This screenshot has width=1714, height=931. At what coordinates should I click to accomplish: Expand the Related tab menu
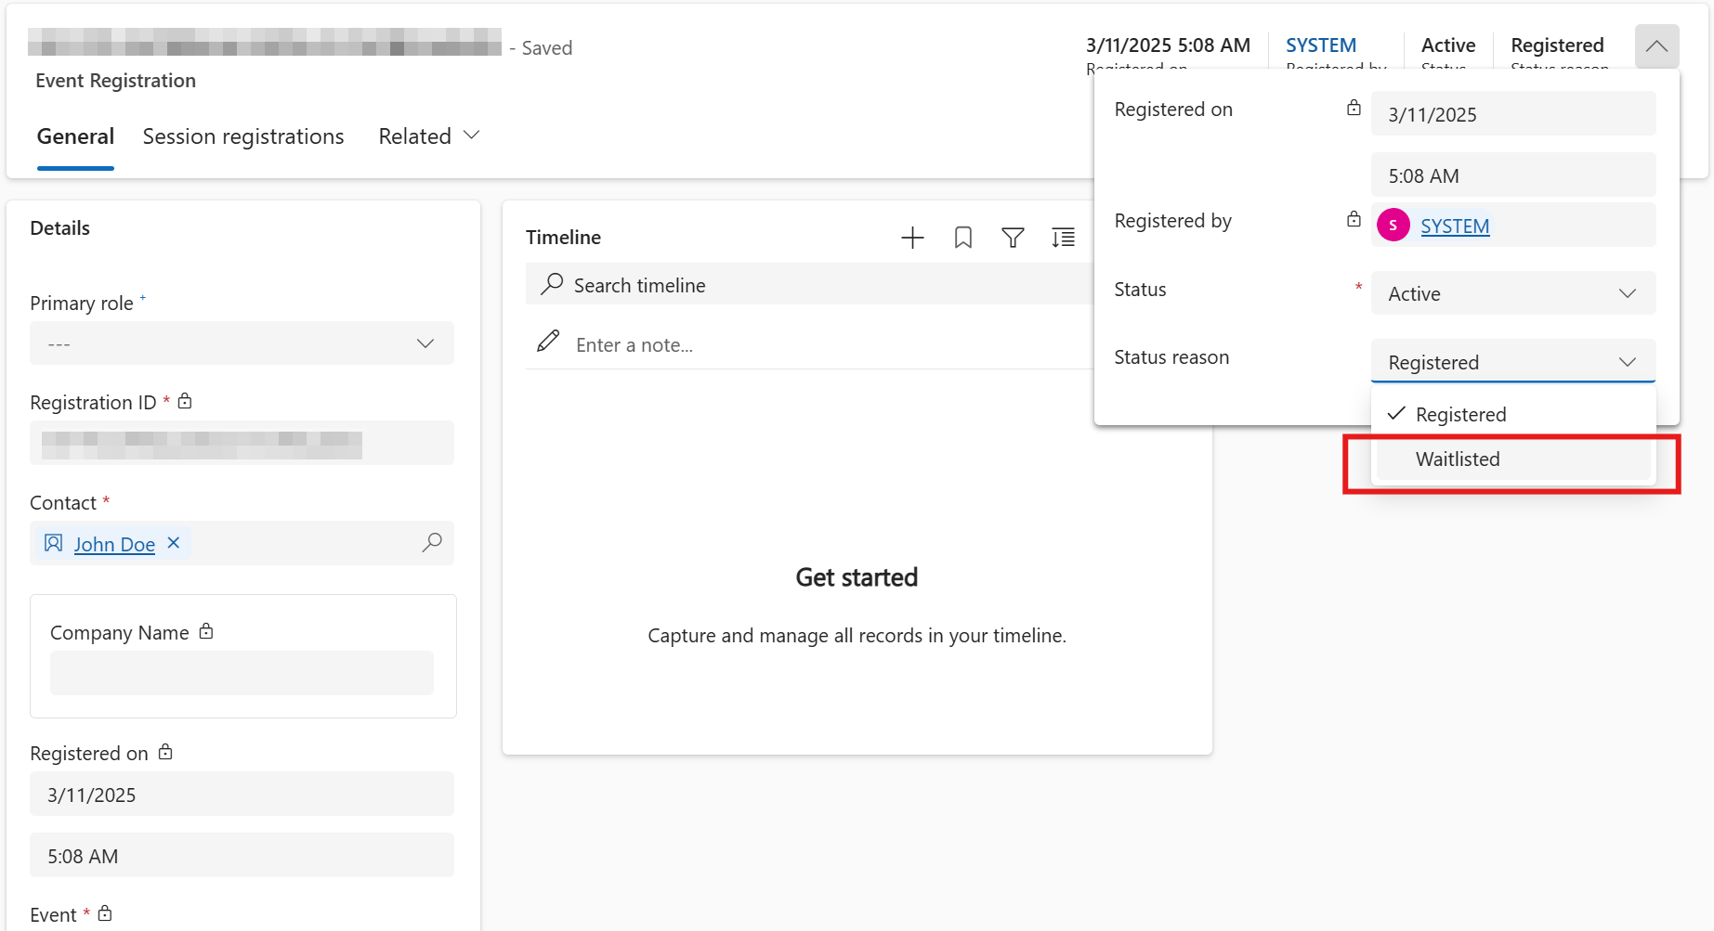pos(429,136)
